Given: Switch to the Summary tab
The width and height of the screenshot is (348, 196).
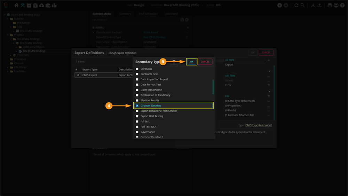Looking at the screenshot, I should (x=125, y=14).
